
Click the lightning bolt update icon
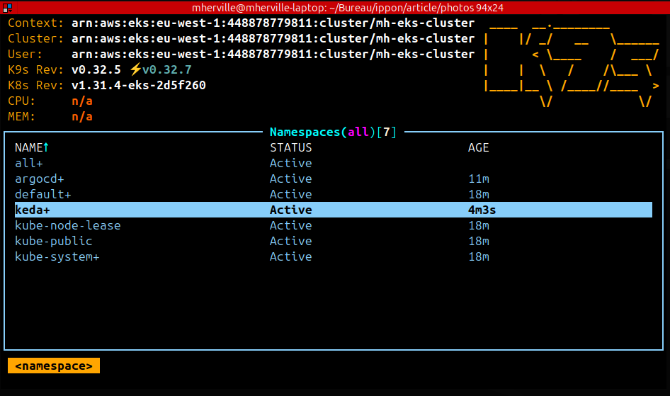point(135,69)
